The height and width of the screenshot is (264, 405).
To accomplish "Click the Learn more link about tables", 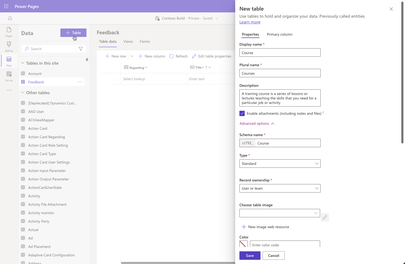I will (250, 22).
